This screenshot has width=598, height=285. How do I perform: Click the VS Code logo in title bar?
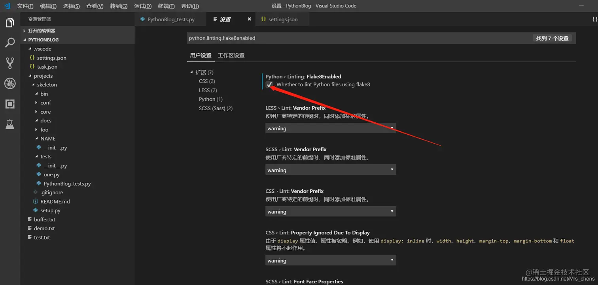pyautogui.click(x=7, y=6)
